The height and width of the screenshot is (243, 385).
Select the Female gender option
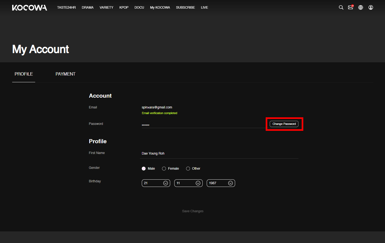170,169
